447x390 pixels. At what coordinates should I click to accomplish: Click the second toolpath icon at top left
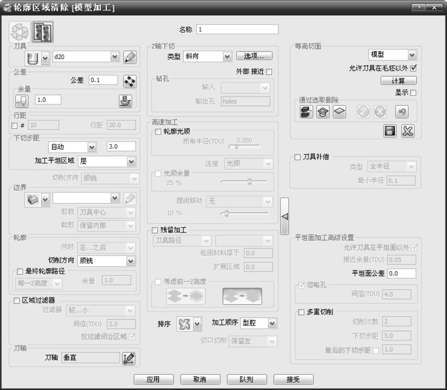(43, 32)
